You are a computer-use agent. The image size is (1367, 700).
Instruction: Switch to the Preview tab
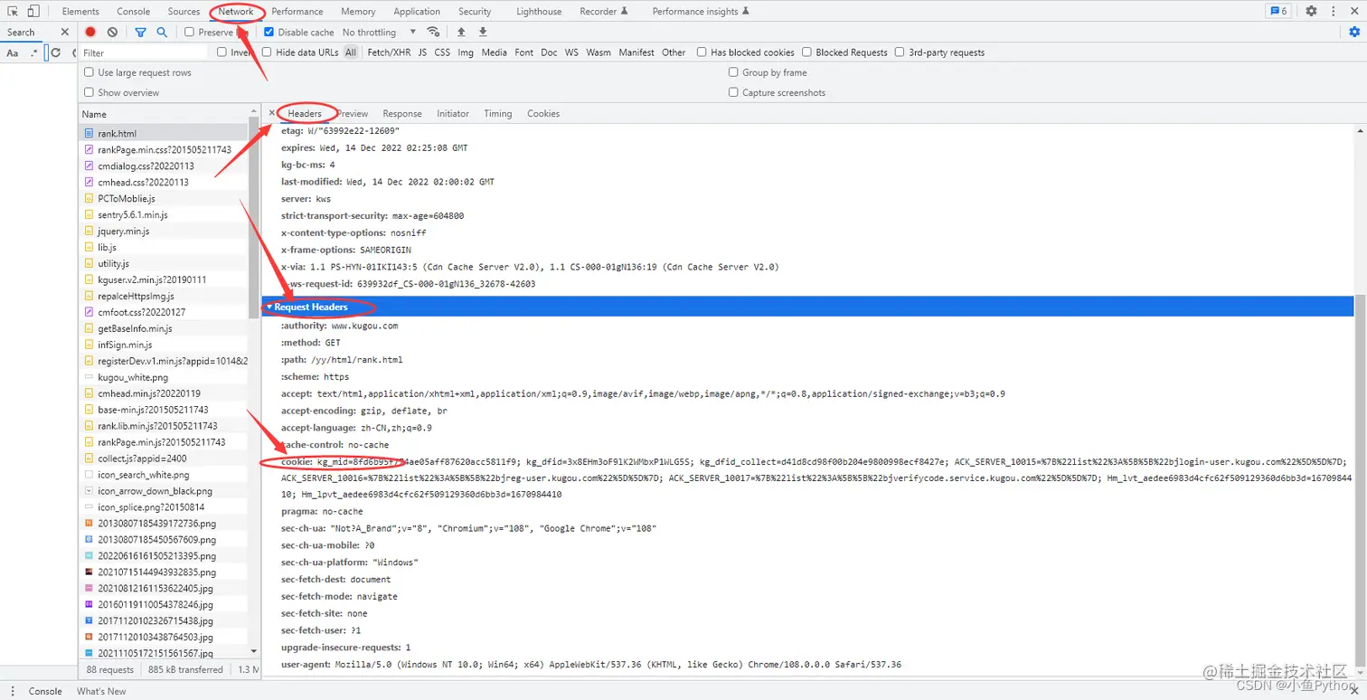[353, 113]
